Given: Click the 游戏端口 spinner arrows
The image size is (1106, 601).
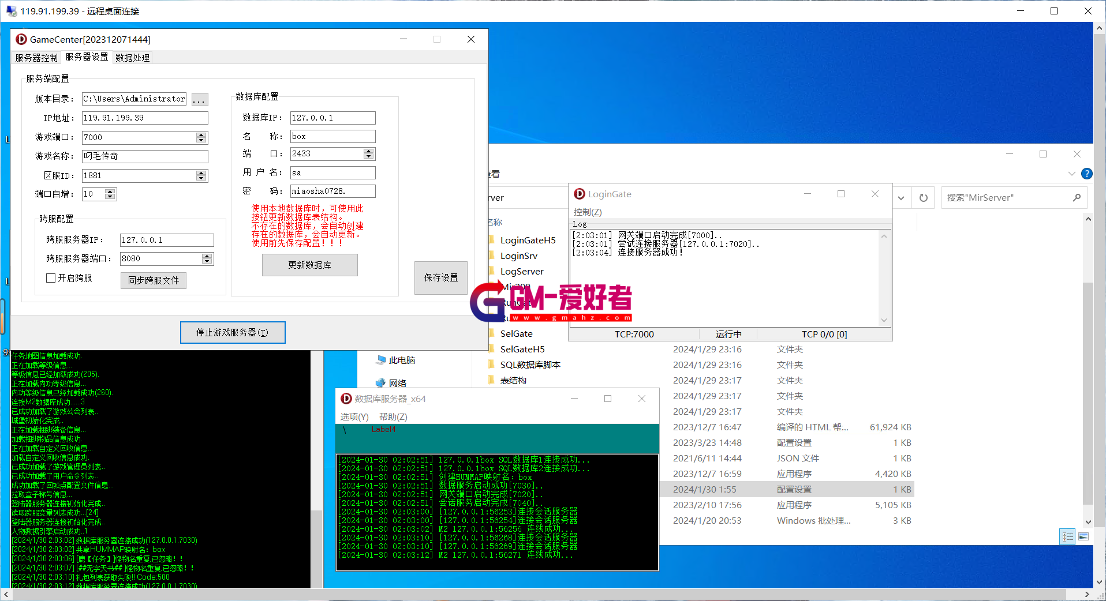Looking at the screenshot, I should click(x=201, y=137).
